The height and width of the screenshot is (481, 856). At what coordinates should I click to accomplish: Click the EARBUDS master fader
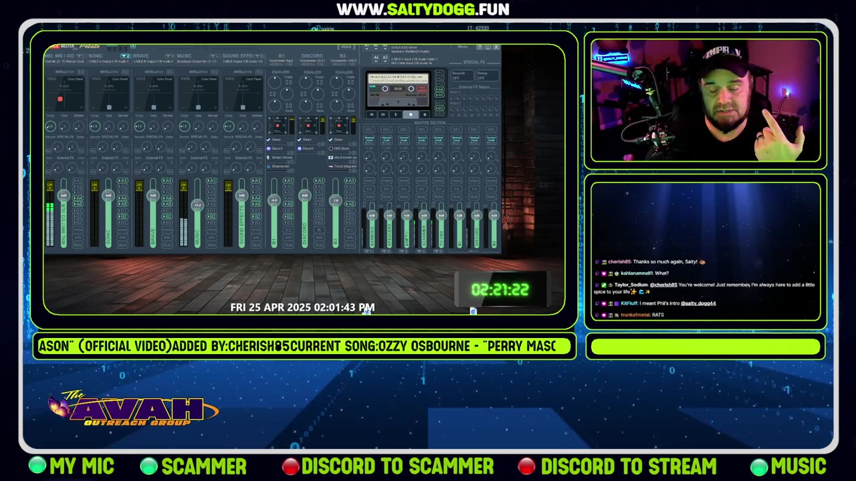372,215
